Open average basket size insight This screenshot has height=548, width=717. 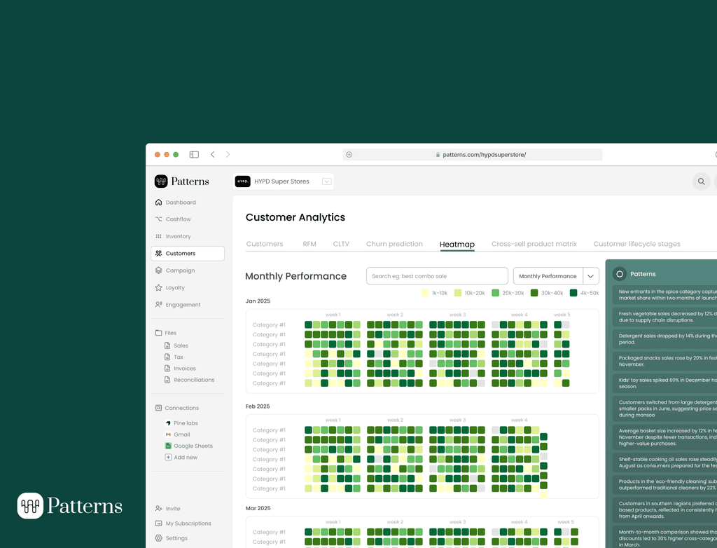[x=665, y=437]
